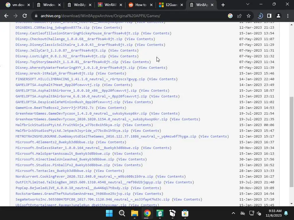
Task: Open Chrome three-dot menu
Action: pyautogui.click(x=288, y=16)
